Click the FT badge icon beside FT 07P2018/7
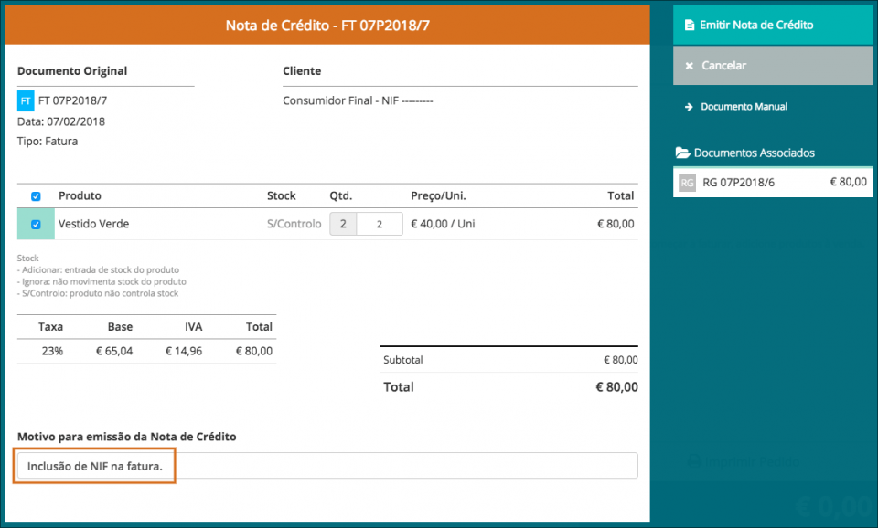 (x=25, y=100)
